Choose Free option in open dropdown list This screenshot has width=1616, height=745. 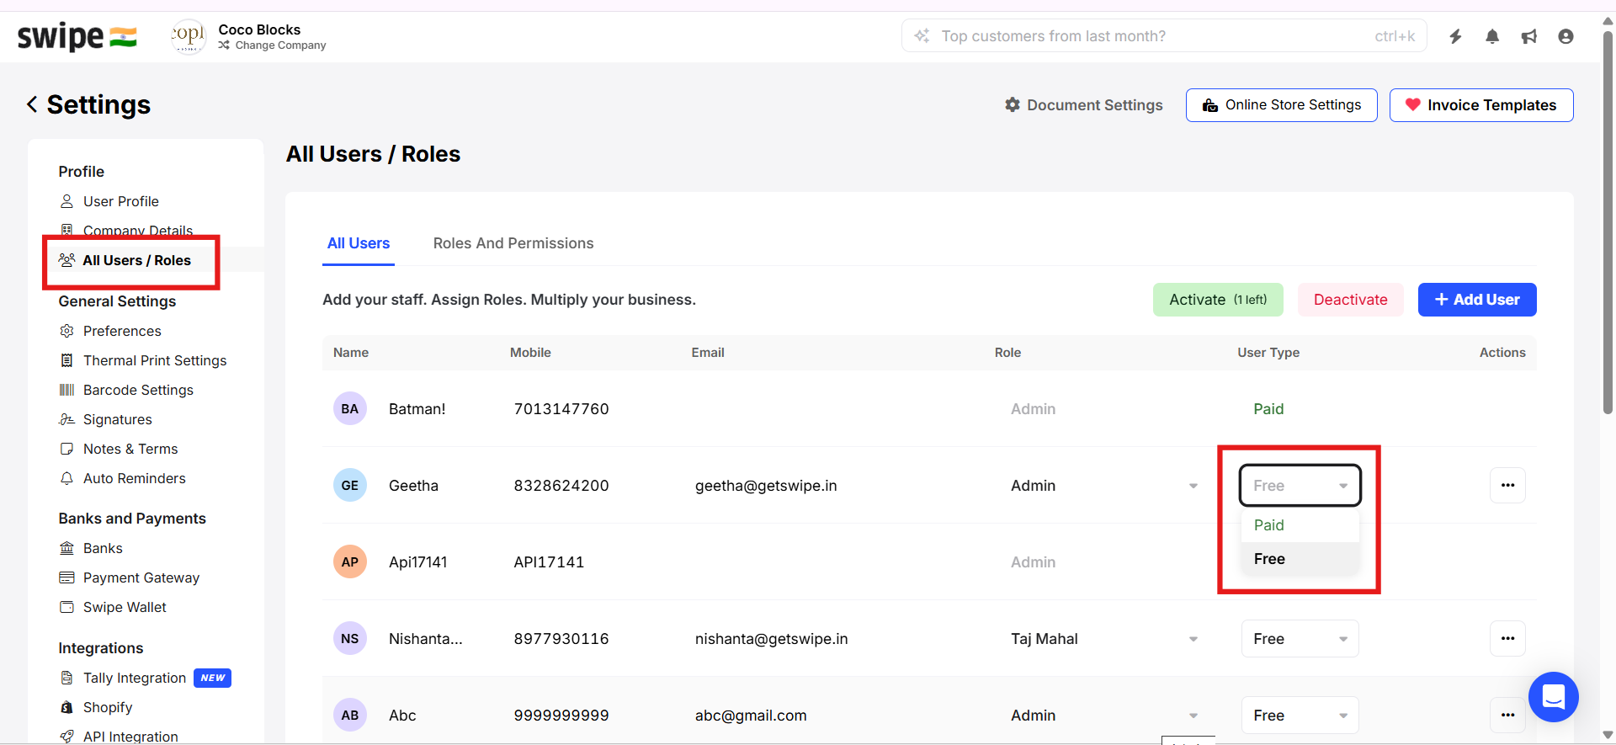tap(1269, 559)
